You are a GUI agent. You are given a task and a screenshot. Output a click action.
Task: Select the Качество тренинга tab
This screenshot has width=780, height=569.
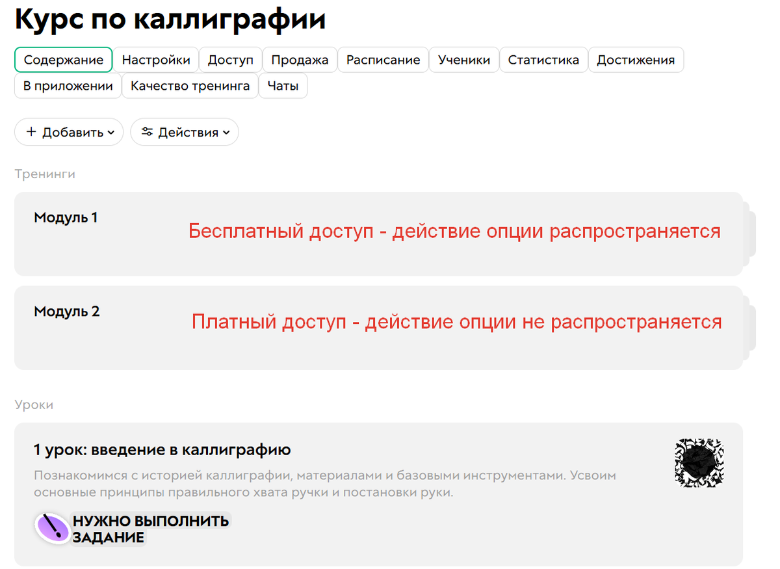[x=189, y=85]
